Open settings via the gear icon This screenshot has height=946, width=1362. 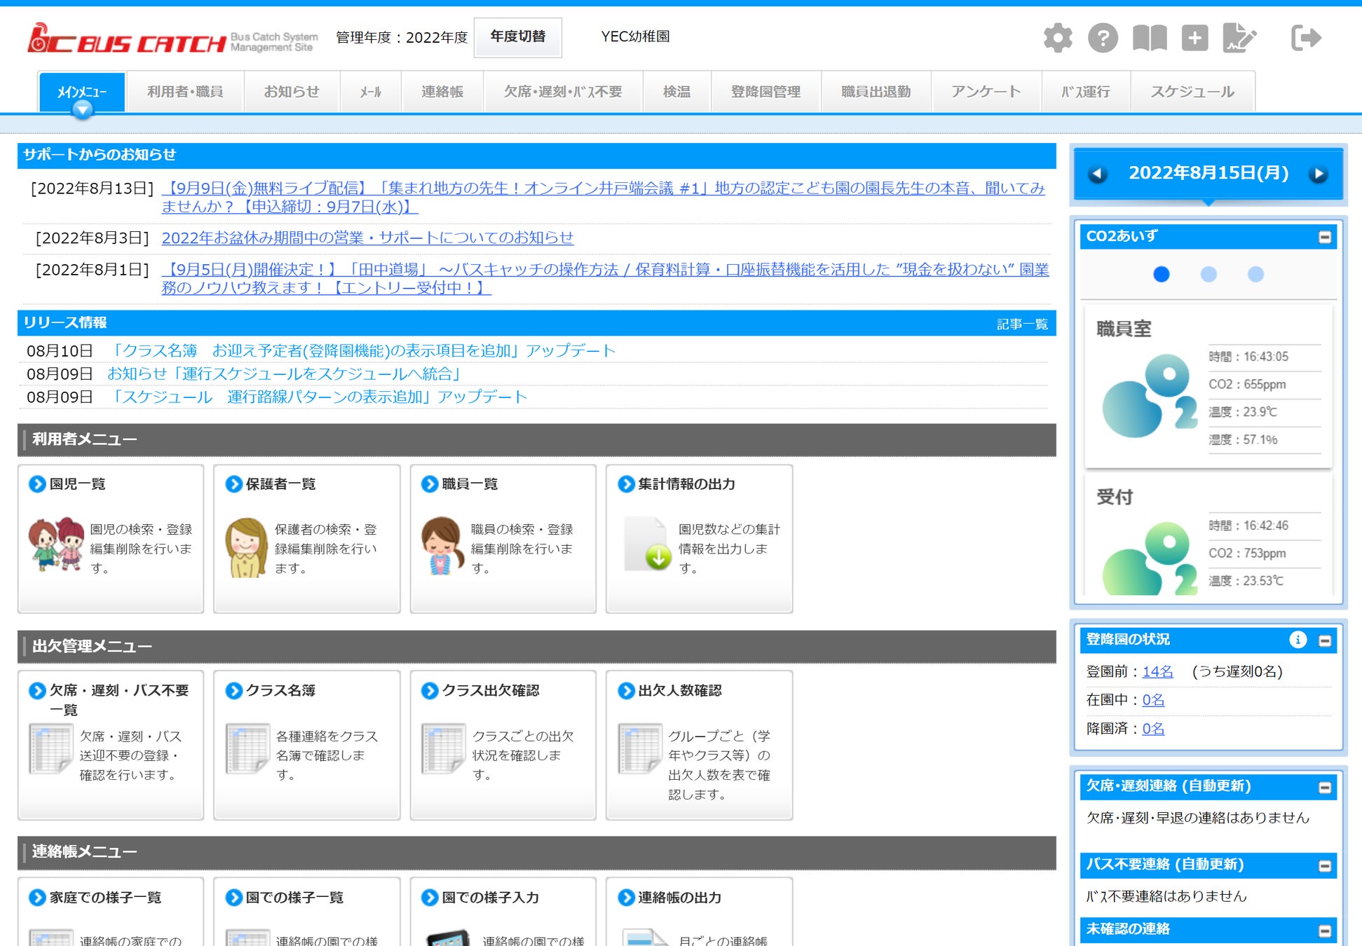point(1057,38)
